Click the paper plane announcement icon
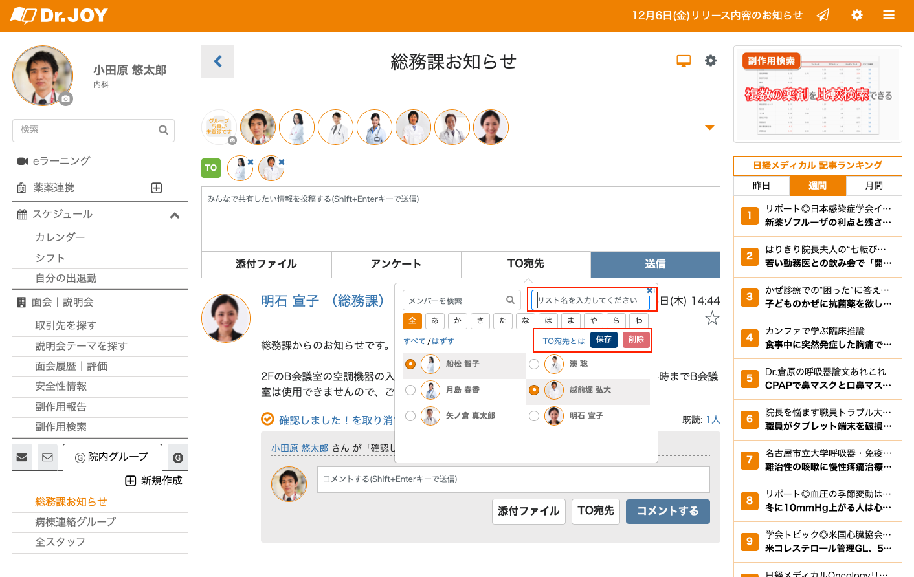Viewport: 914px width, 577px height. (823, 15)
